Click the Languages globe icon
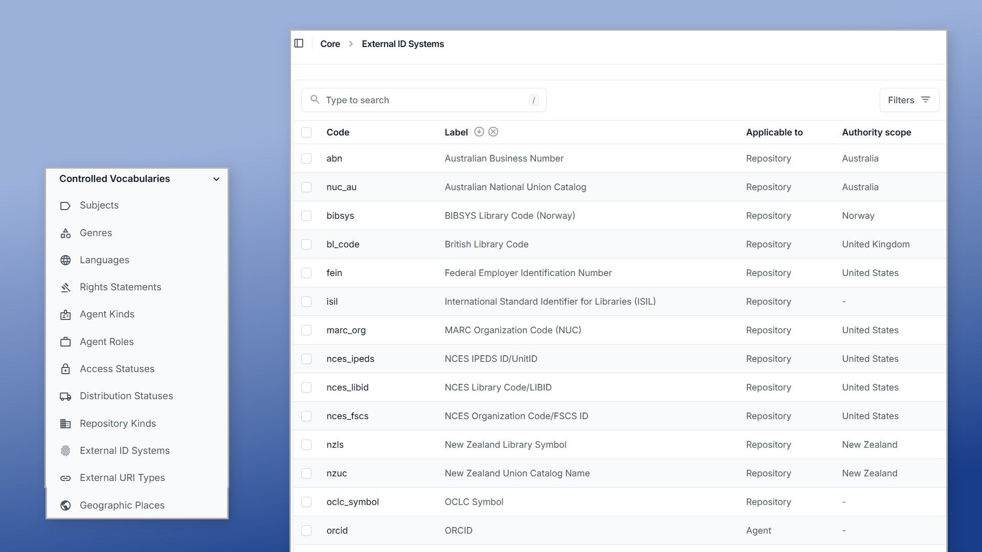 [65, 260]
